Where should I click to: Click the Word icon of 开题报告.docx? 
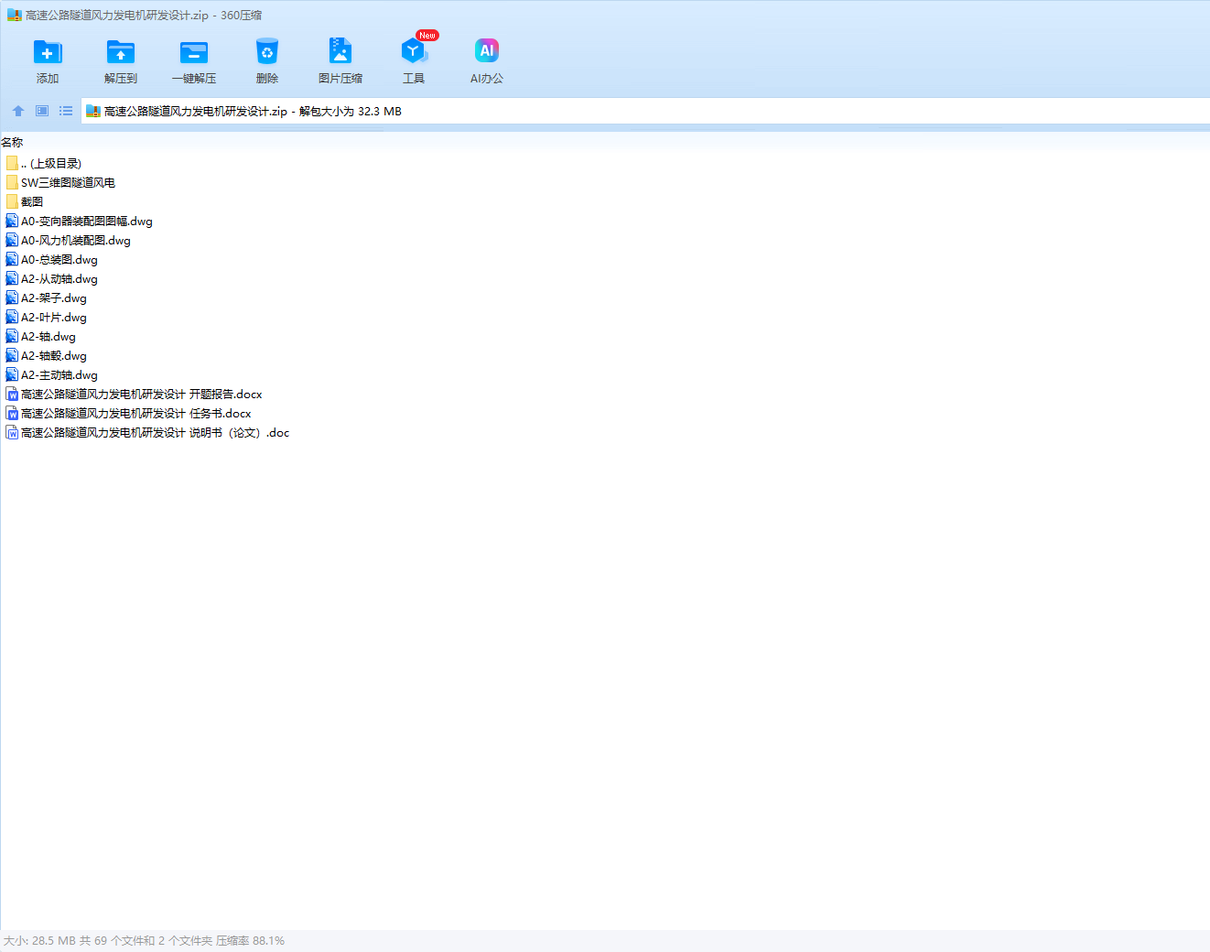12,394
